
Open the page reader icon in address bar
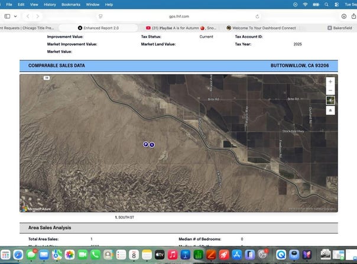(x=100, y=17)
